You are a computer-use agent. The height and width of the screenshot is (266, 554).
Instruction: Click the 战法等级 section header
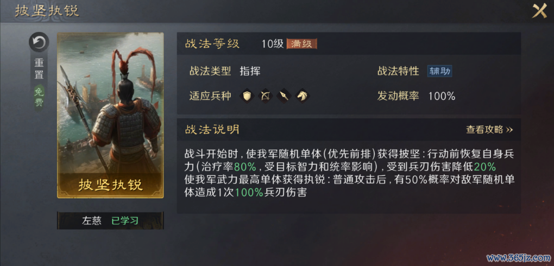tap(212, 44)
